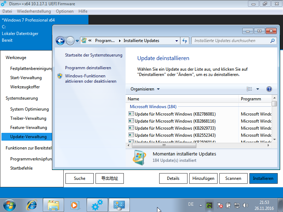Open the address bar history dropdown
283x212 pixels.
tap(177, 41)
